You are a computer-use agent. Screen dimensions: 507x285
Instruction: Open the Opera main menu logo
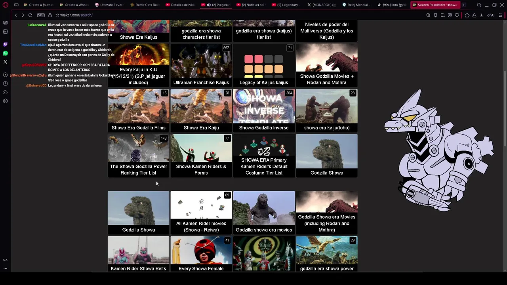[x=5, y=5]
